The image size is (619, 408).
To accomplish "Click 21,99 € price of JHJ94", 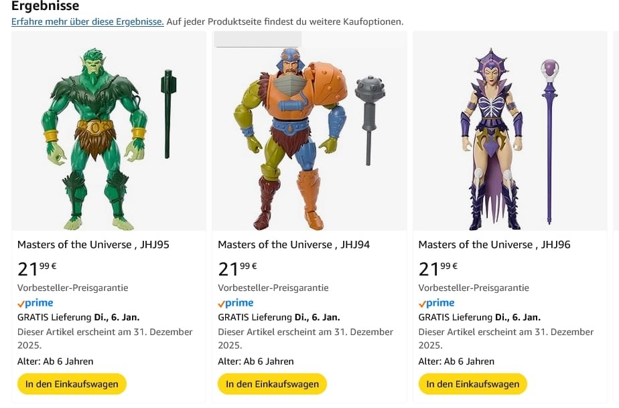I will click(x=237, y=269).
